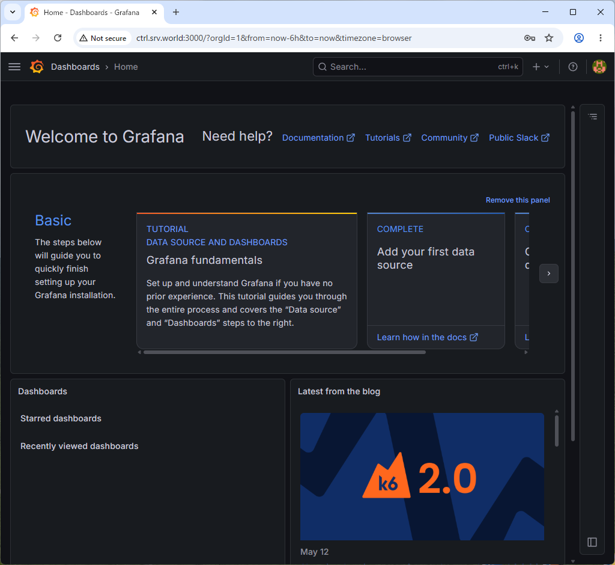The height and width of the screenshot is (565, 615).
Task: Open the tab search dropdown arrow
Action: click(x=13, y=12)
